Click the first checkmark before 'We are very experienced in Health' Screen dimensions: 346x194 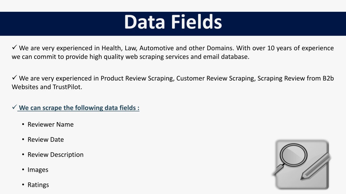tap(15, 47)
